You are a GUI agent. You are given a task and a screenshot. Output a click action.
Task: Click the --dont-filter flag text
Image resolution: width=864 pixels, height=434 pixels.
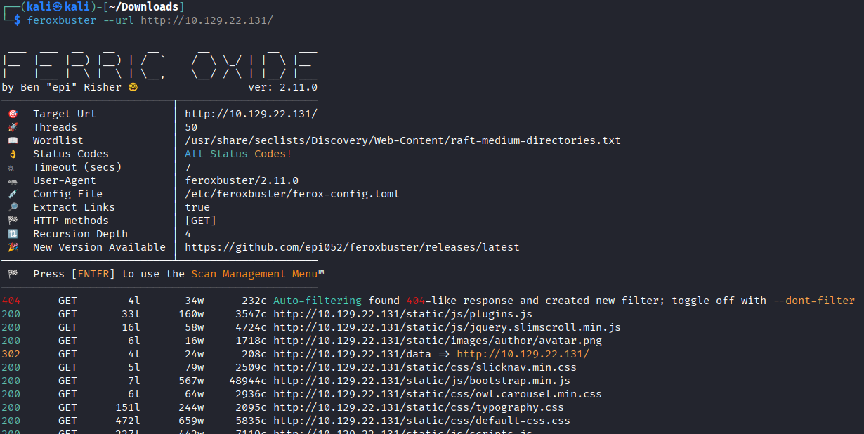click(813, 300)
